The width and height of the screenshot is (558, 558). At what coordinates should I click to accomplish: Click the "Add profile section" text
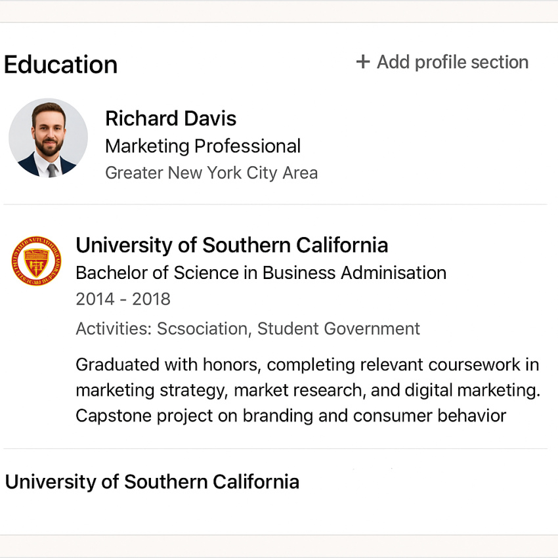point(452,62)
